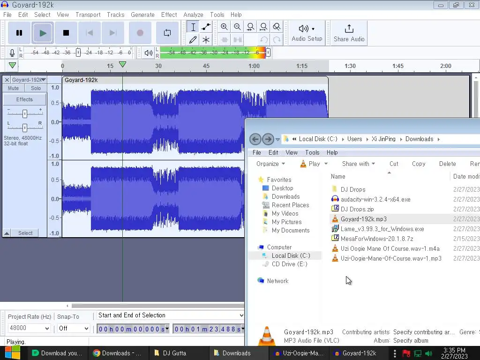Select the Envelope tool
Image resolution: width=480 pixels, height=360 pixels.
[206, 27]
